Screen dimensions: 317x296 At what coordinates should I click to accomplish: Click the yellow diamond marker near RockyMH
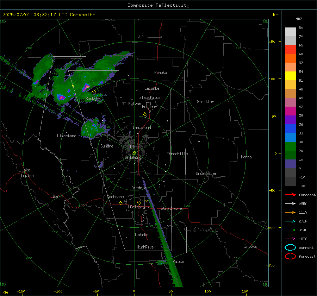click(x=94, y=92)
